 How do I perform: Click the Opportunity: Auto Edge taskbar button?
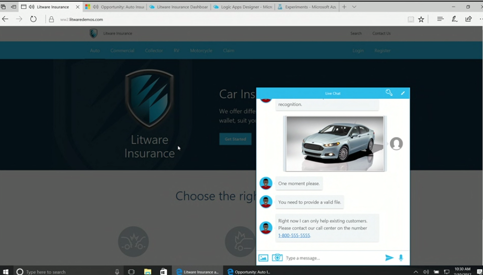[248, 272]
